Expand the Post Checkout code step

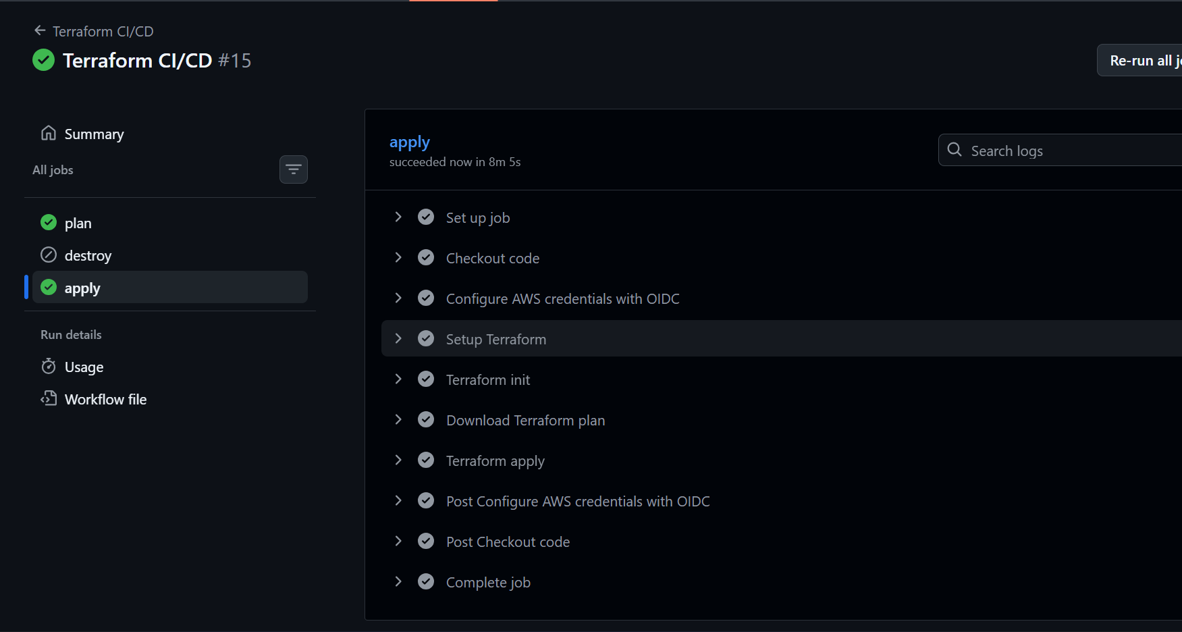[398, 541]
